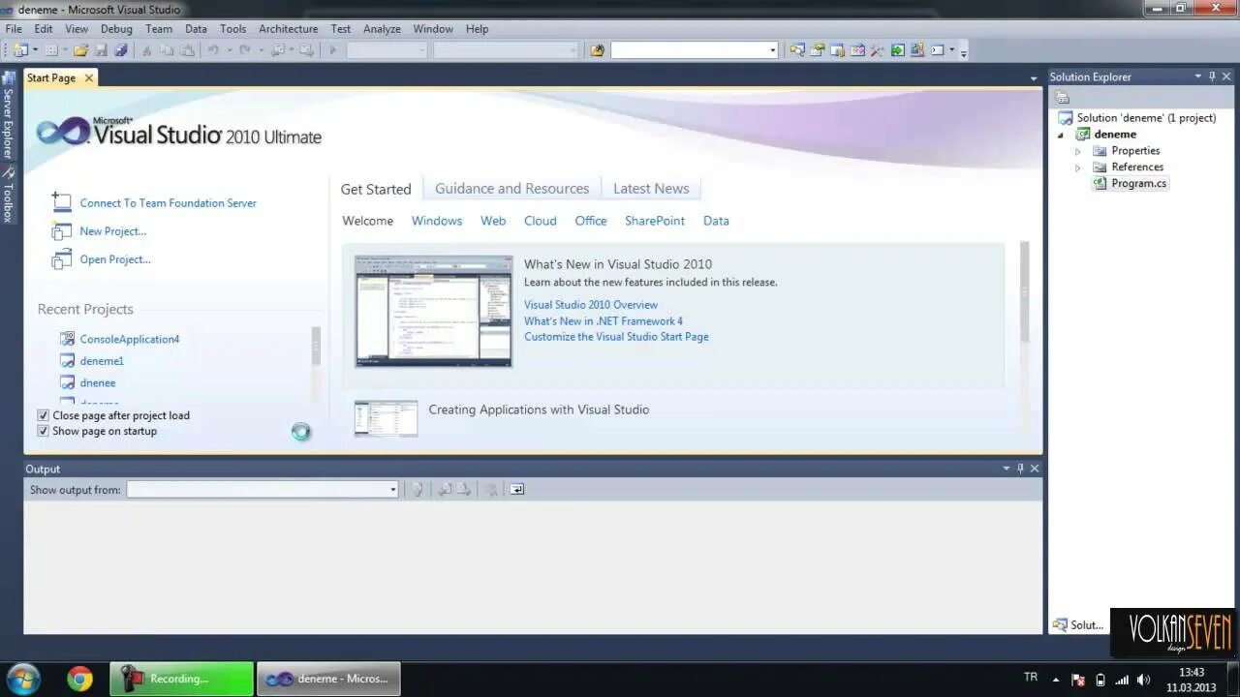Click the New Project icon on Start Page
The height and width of the screenshot is (697, 1240).
point(62,230)
